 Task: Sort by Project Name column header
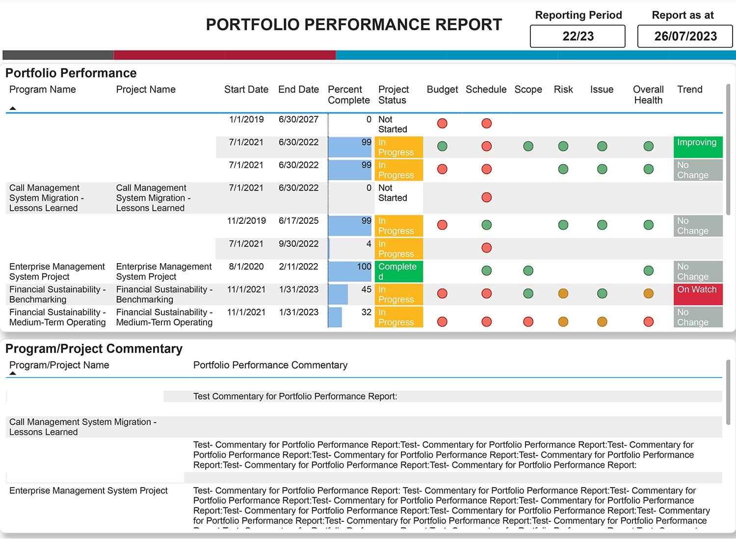tap(146, 89)
